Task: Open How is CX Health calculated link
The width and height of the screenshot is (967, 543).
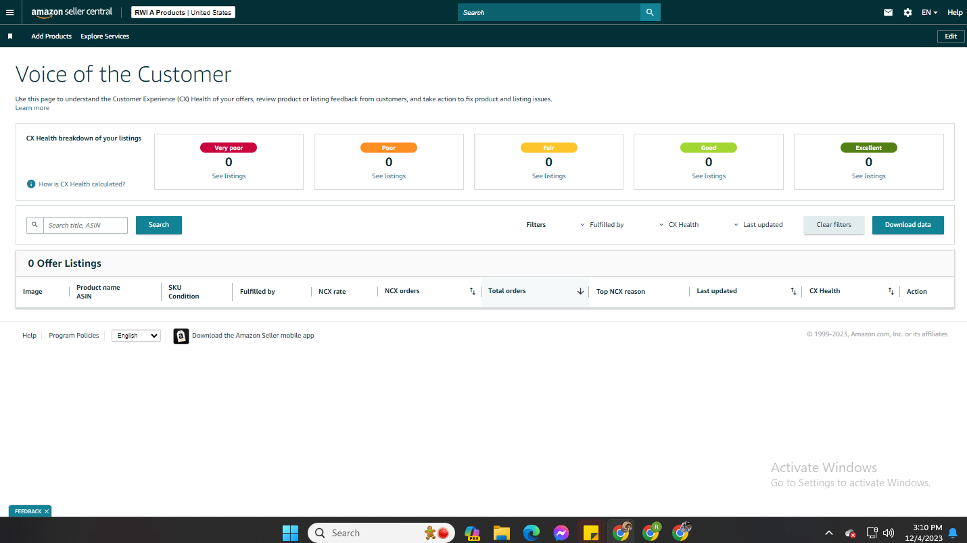Action: click(x=82, y=184)
